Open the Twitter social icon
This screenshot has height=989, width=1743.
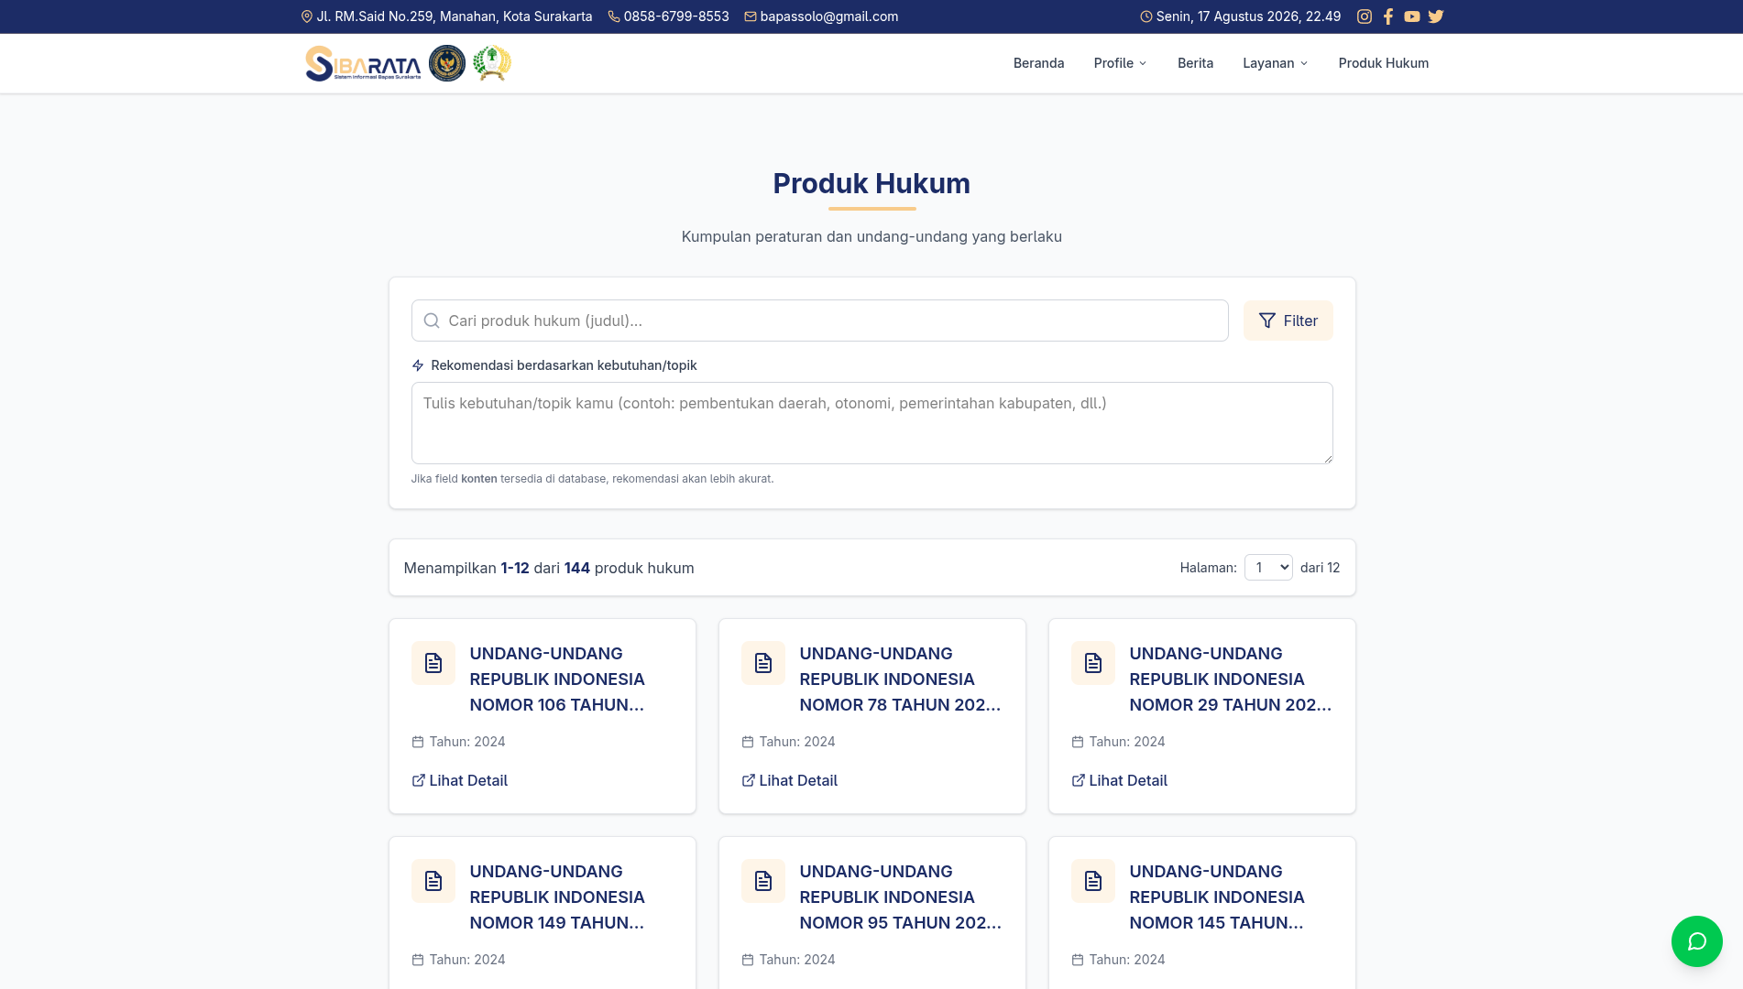coord(1436,16)
